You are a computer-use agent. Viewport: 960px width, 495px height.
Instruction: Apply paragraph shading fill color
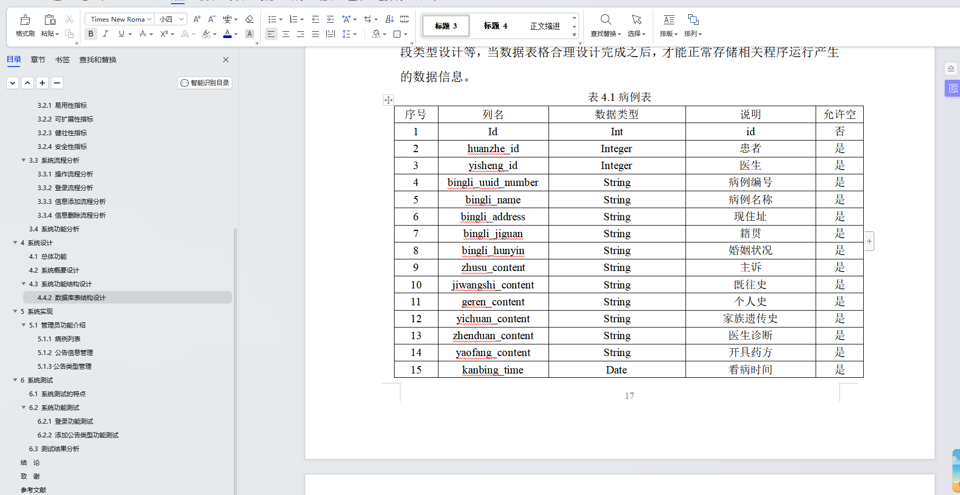click(x=376, y=34)
